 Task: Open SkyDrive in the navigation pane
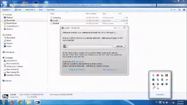coord(10,29)
